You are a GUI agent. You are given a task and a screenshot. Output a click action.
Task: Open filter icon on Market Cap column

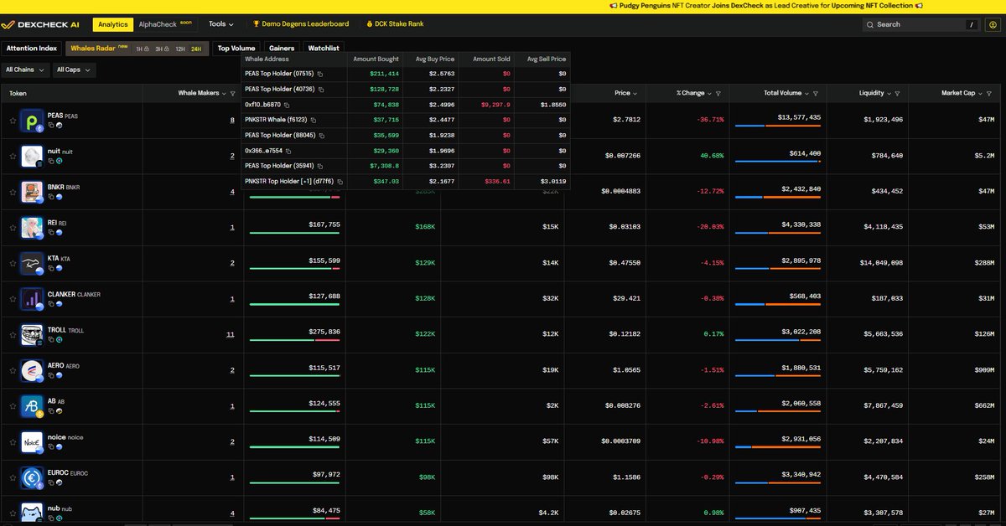point(988,94)
